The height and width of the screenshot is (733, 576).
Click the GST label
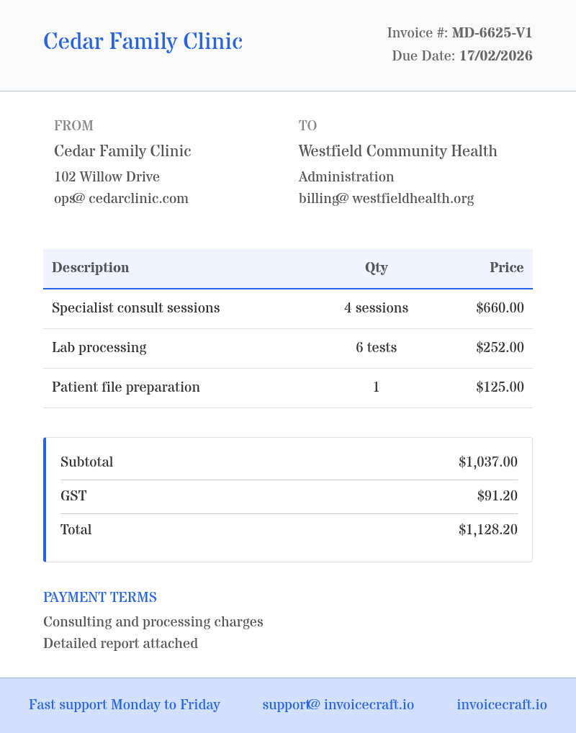coord(74,496)
